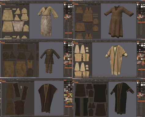Click the dark brown cloak with gold trim
This screenshot has height=117, width=145.
47,98
